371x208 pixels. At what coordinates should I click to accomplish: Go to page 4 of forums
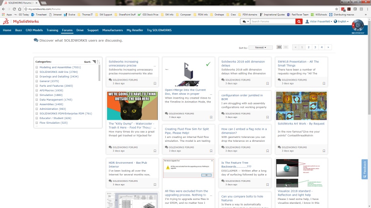point(322,47)
